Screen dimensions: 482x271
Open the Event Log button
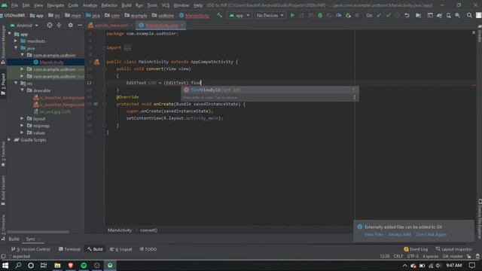click(416, 249)
